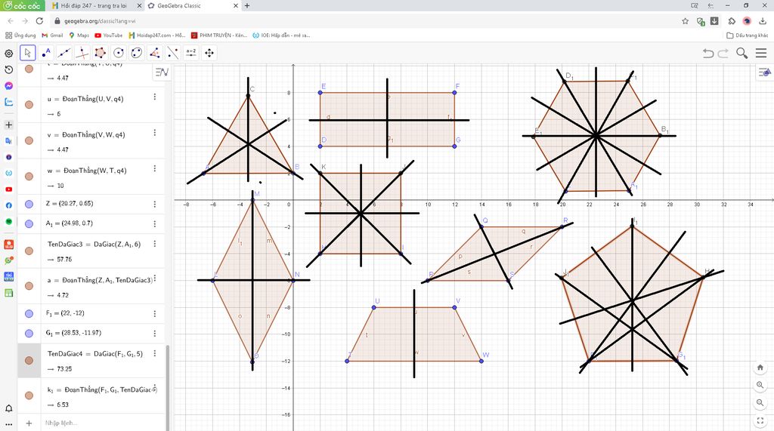The width and height of the screenshot is (774, 431).
Task: Toggle fullscreen graphics view
Action: point(760,420)
